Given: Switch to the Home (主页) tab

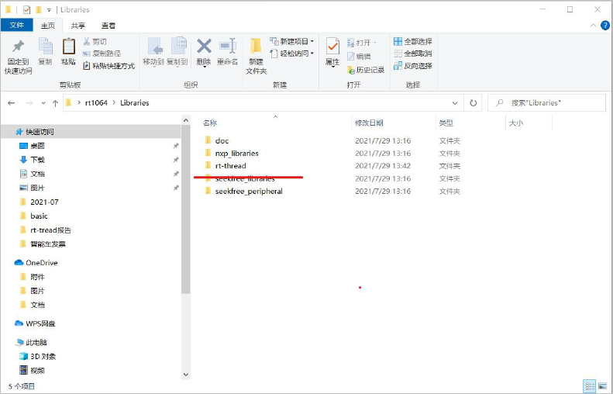Looking at the screenshot, I should [48, 26].
